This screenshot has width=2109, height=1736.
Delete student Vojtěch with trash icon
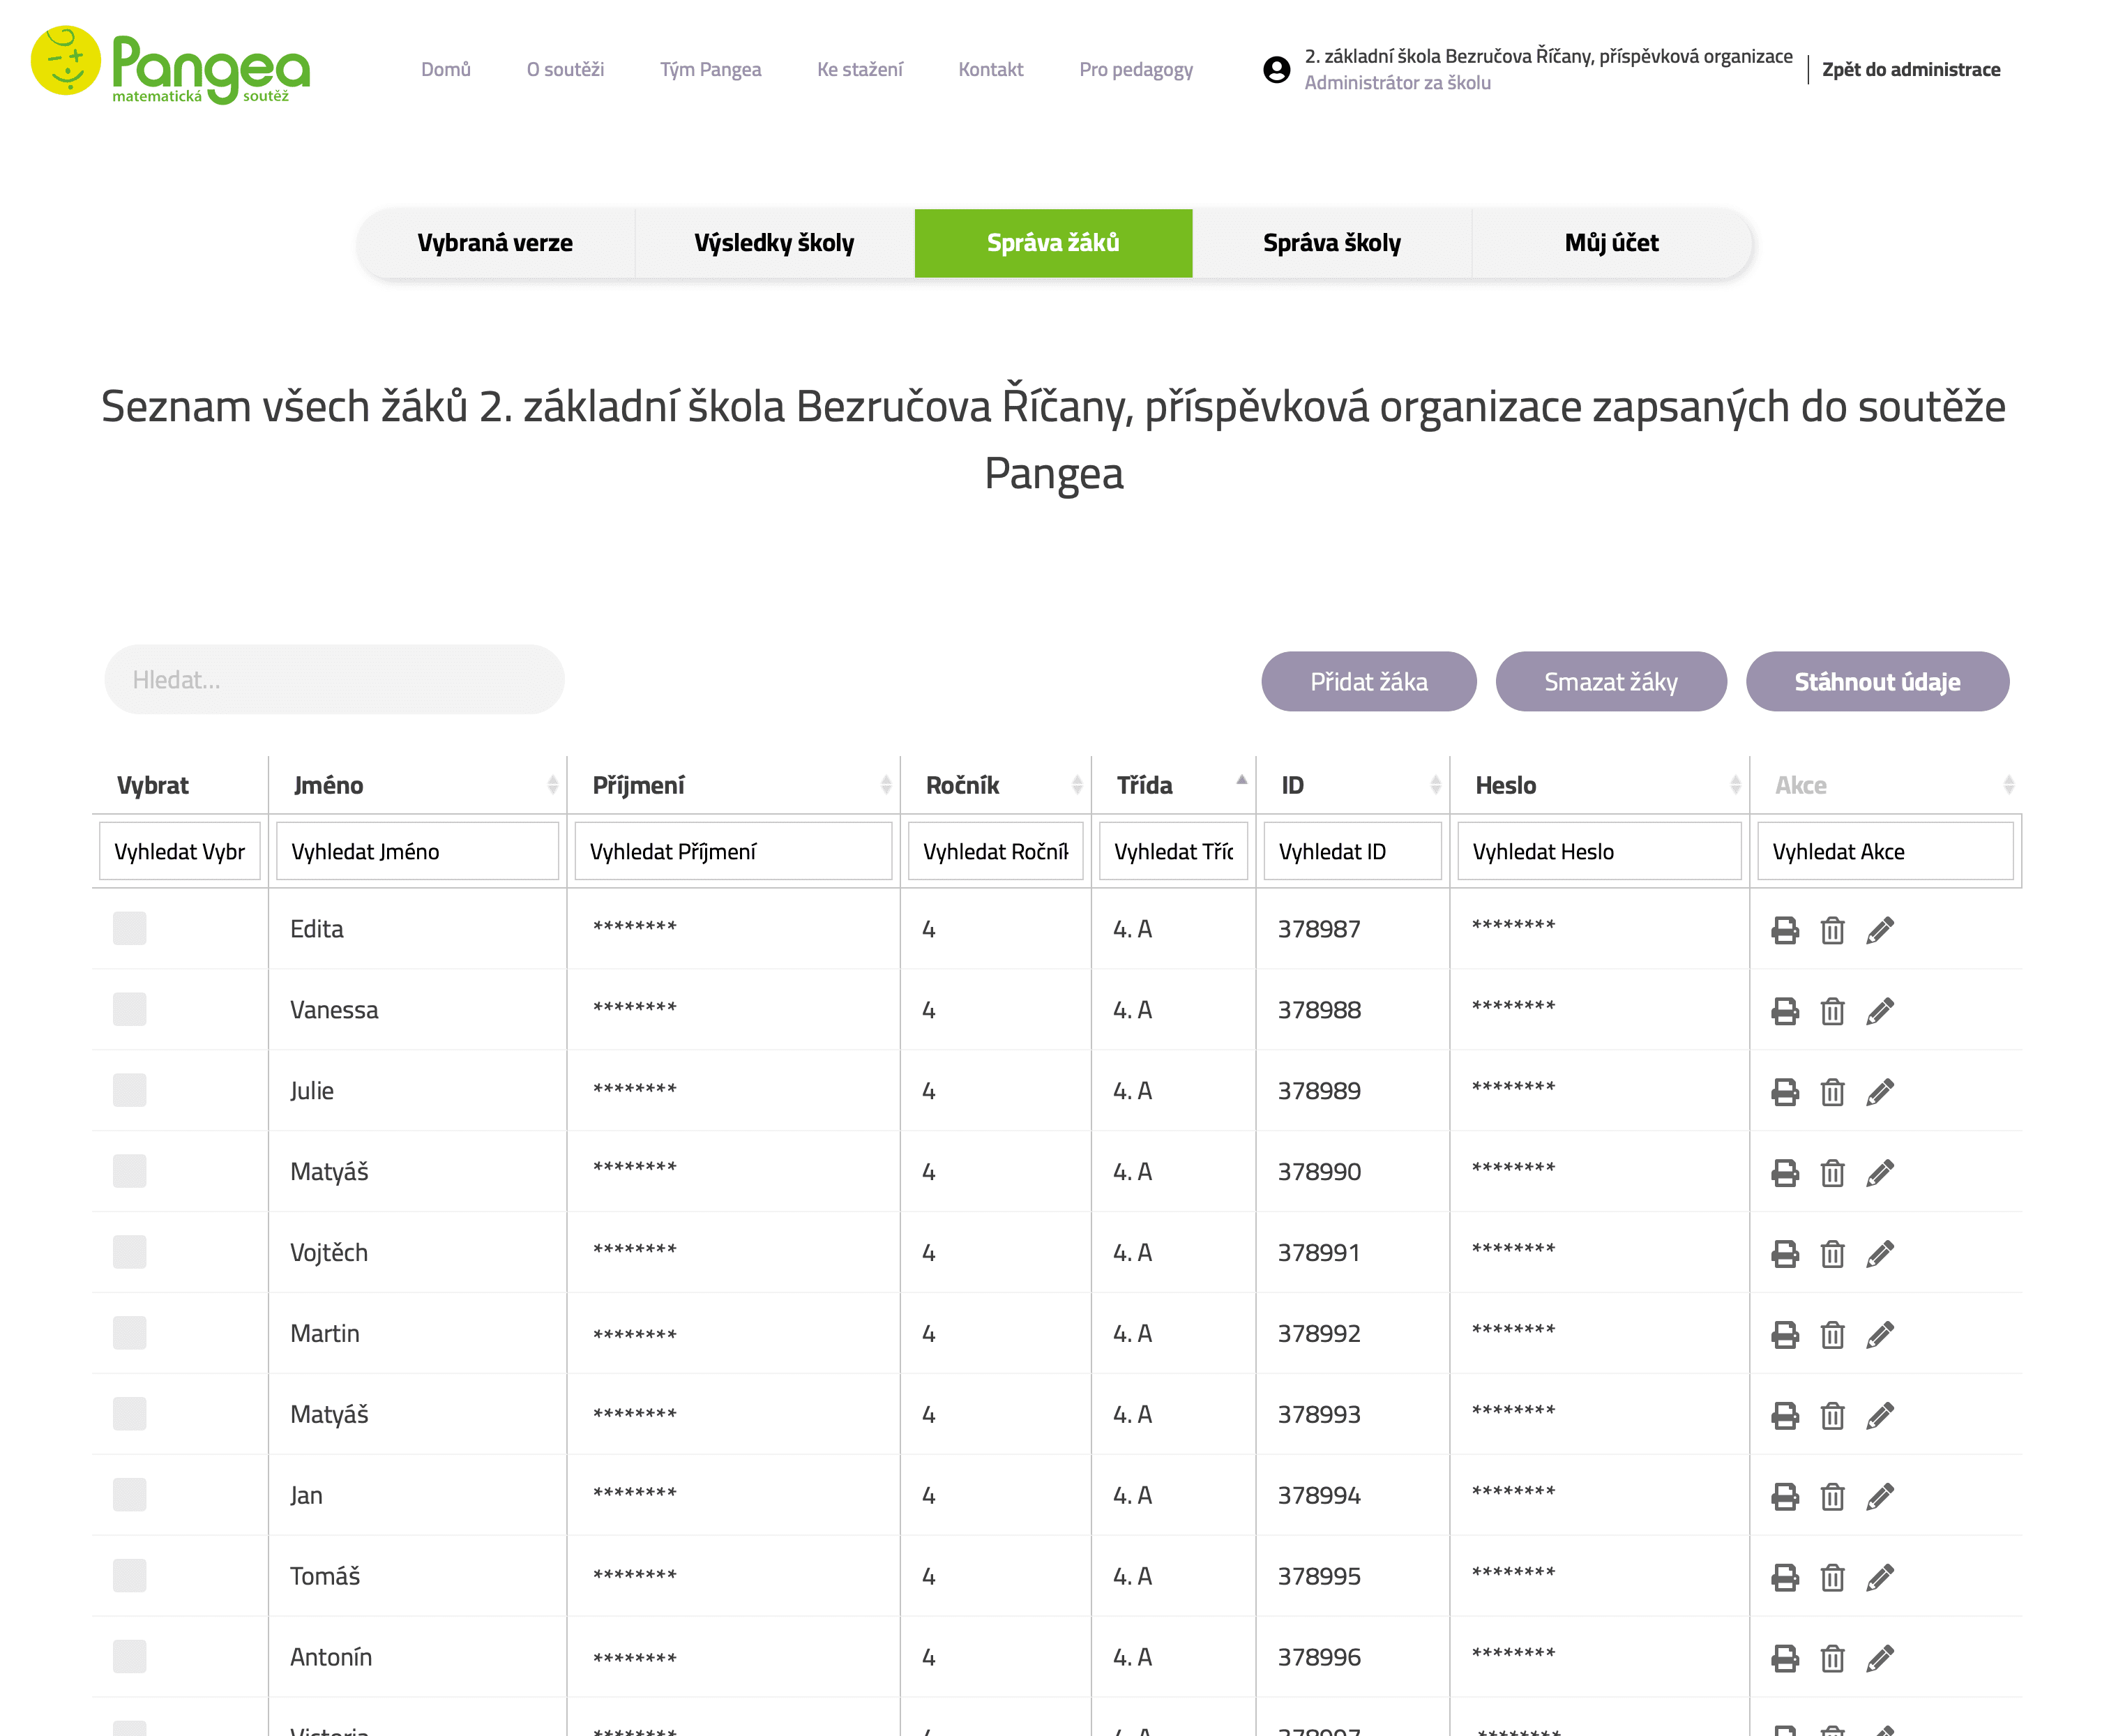[1832, 1254]
